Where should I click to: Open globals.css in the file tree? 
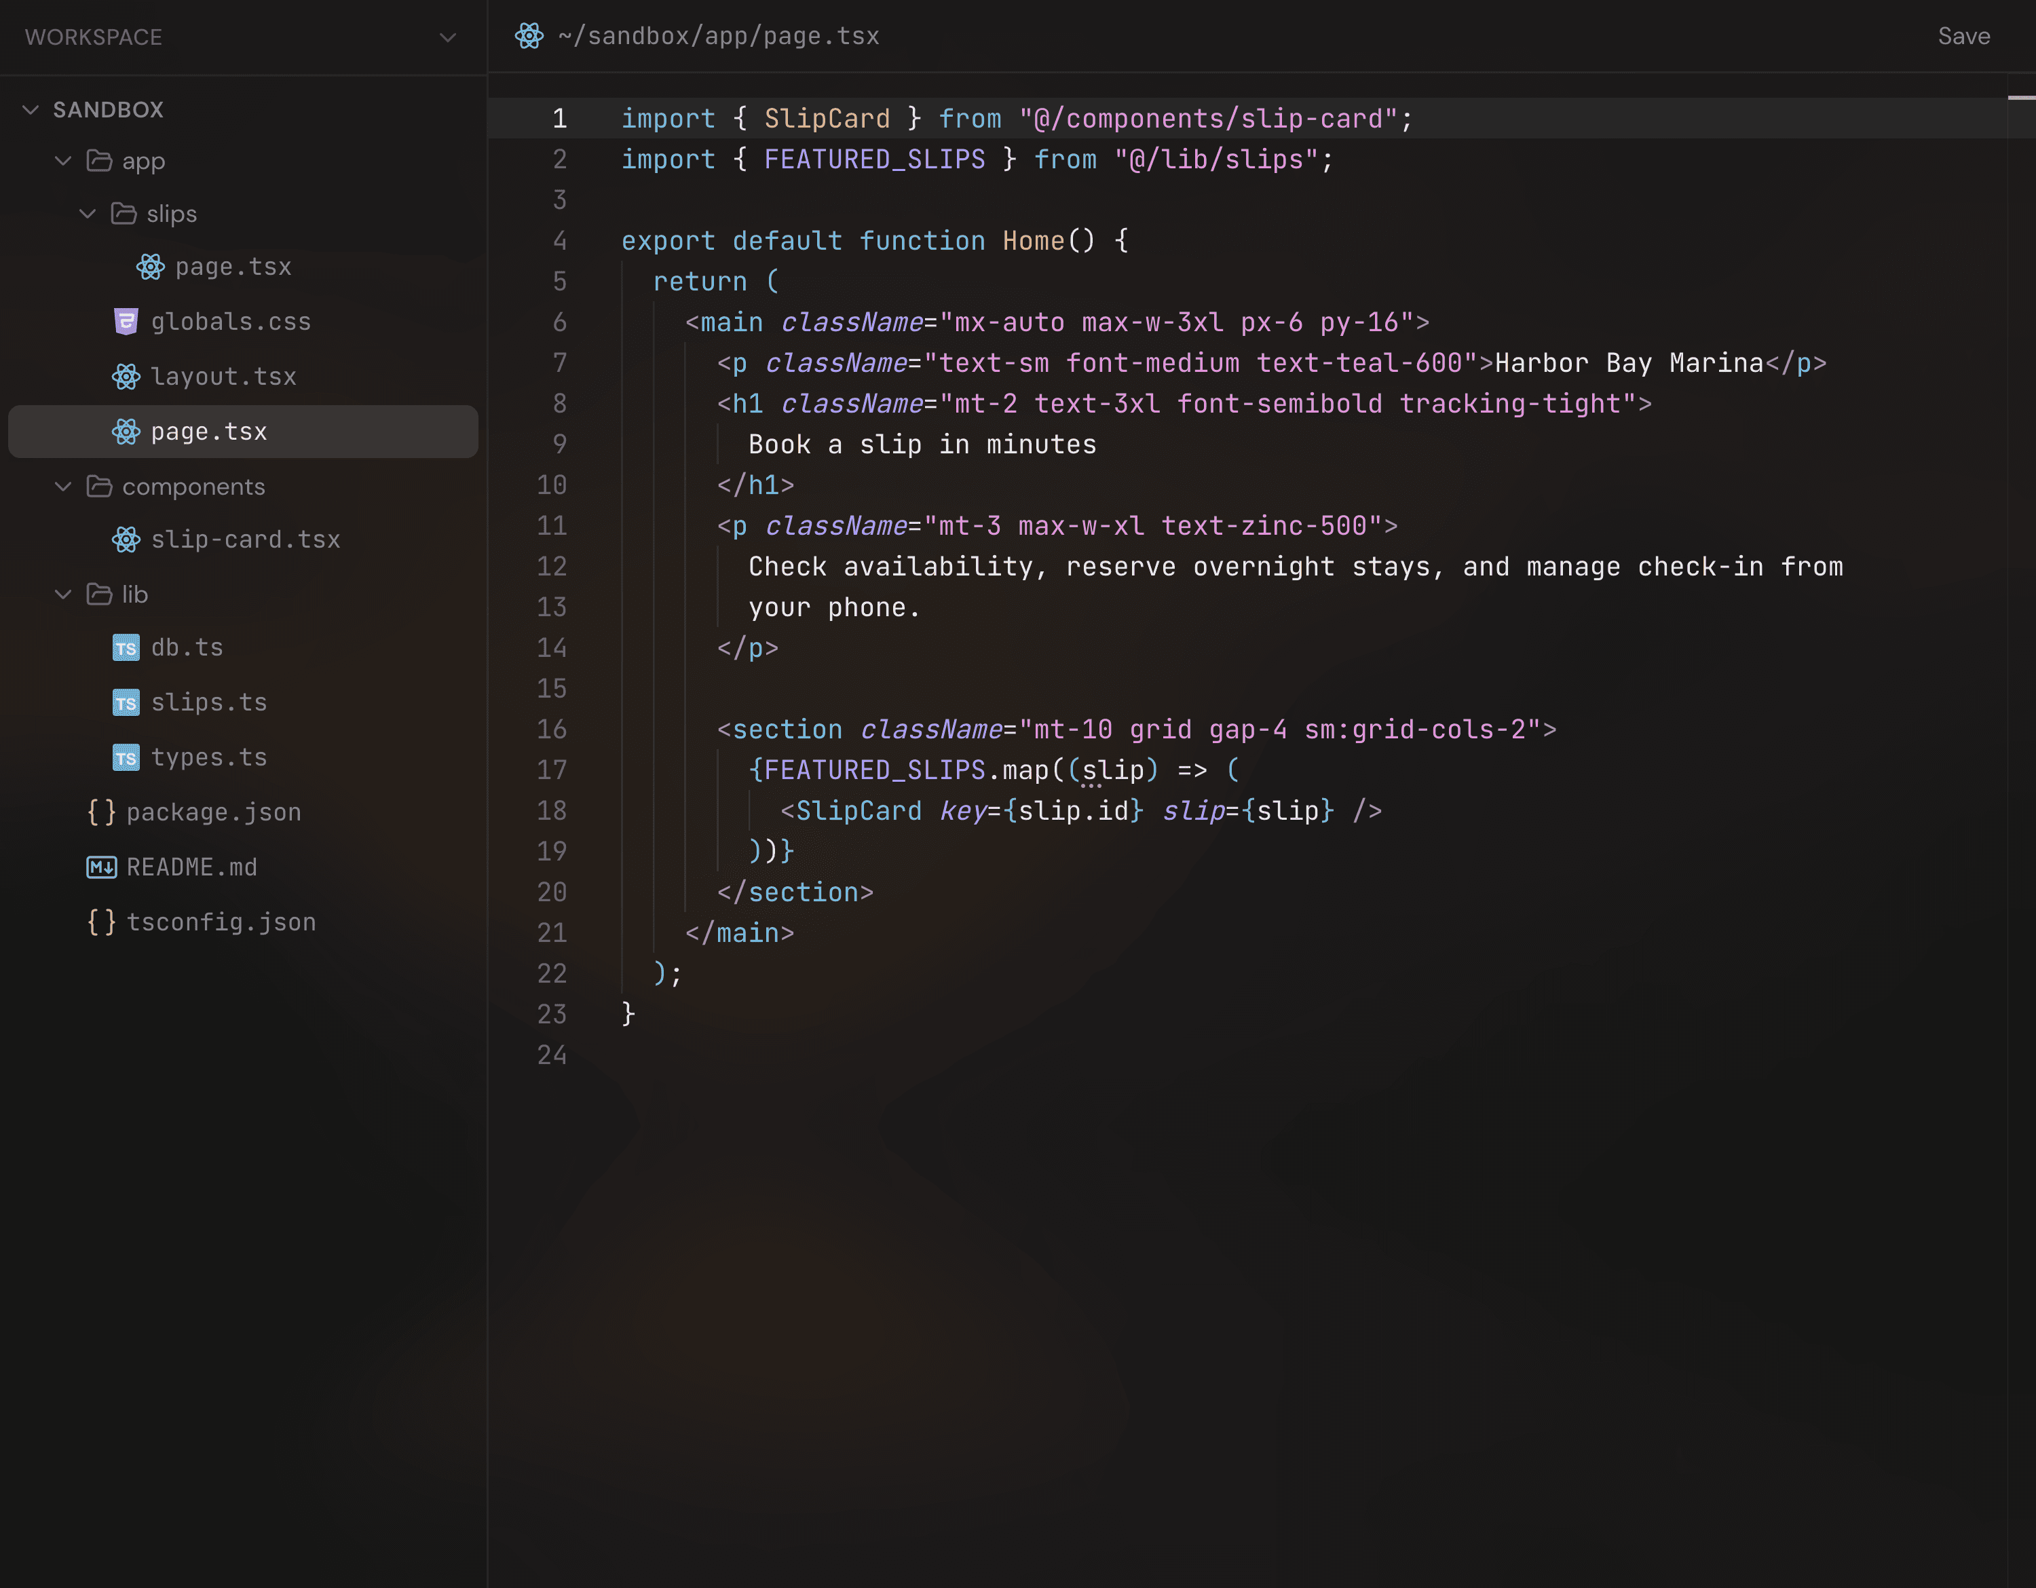tap(244, 322)
